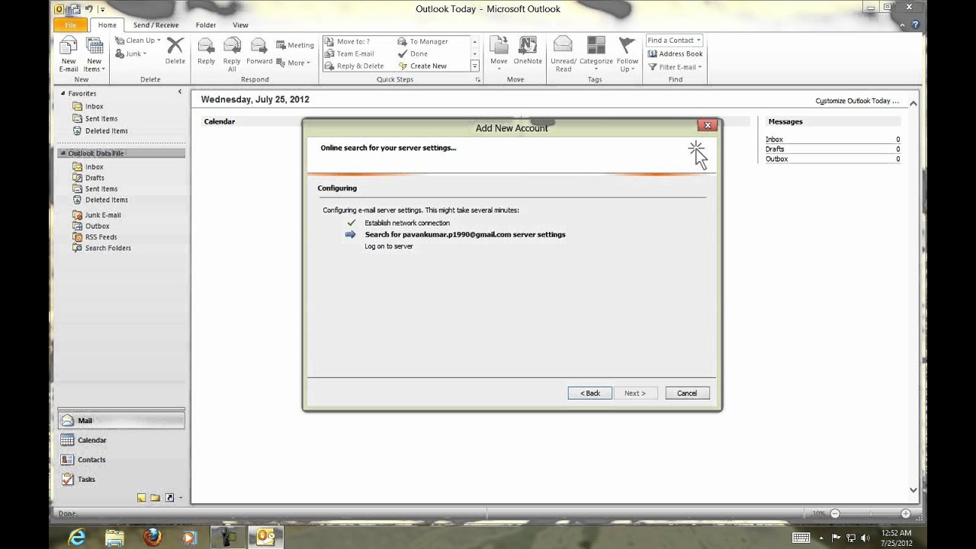976x549 pixels.
Task: Open Windows Explorer folder taskbar icon
Action: [x=114, y=537]
